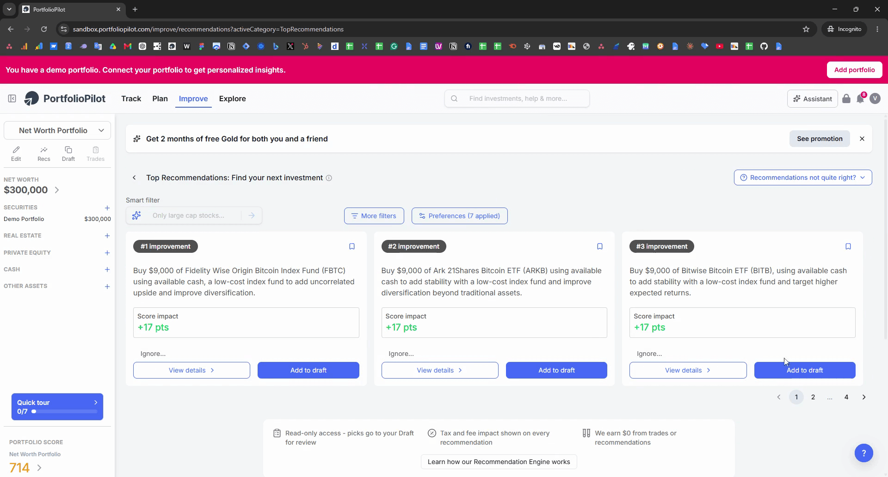Focus the smart filter text input

[x=194, y=215]
